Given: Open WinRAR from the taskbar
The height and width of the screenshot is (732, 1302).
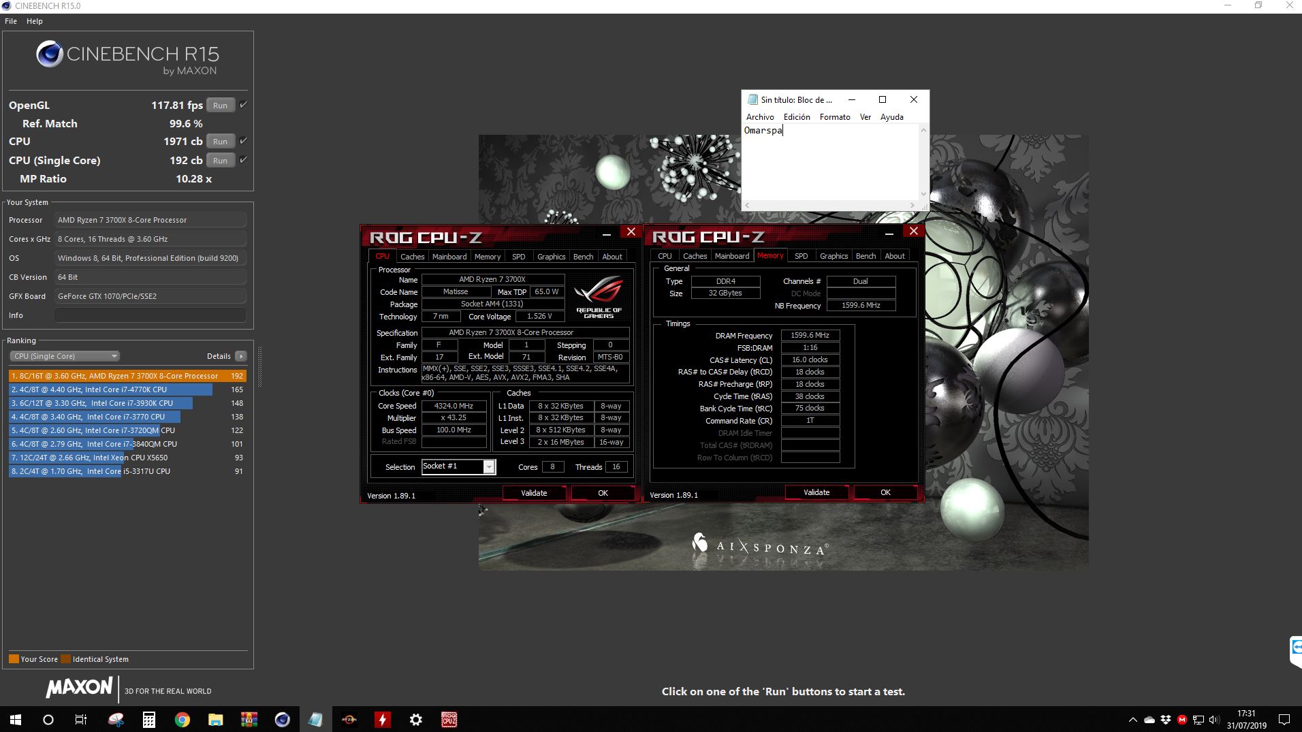Looking at the screenshot, I should pyautogui.click(x=249, y=719).
